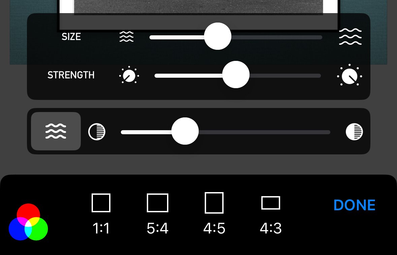
Task: Click the contrast slider knob
Action: click(185, 131)
